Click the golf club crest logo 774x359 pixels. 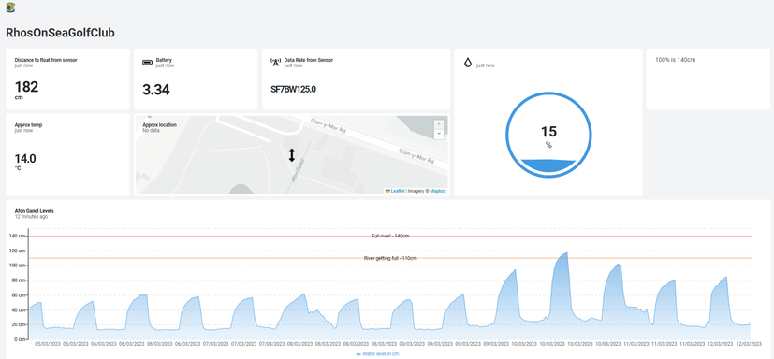point(10,7)
